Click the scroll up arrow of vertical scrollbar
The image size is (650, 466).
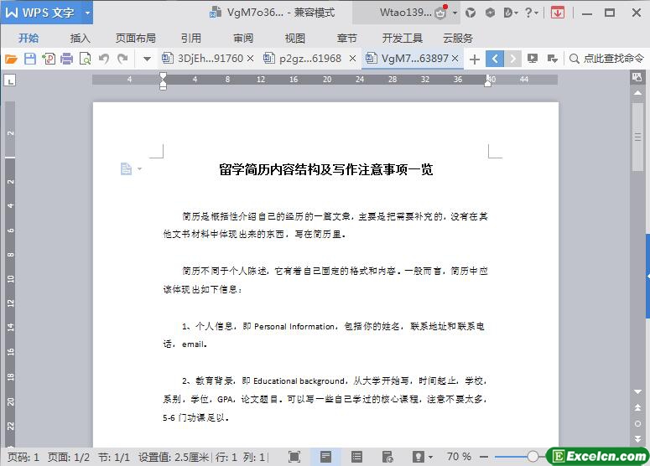tap(637, 93)
